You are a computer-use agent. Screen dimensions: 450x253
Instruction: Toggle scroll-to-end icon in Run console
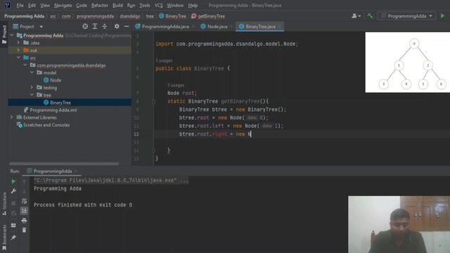[x=24, y=211]
